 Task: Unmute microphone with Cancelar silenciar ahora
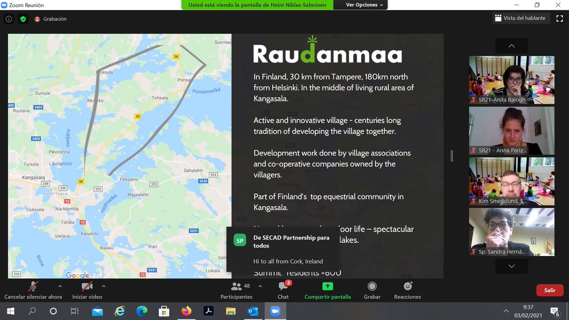[33, 290]
